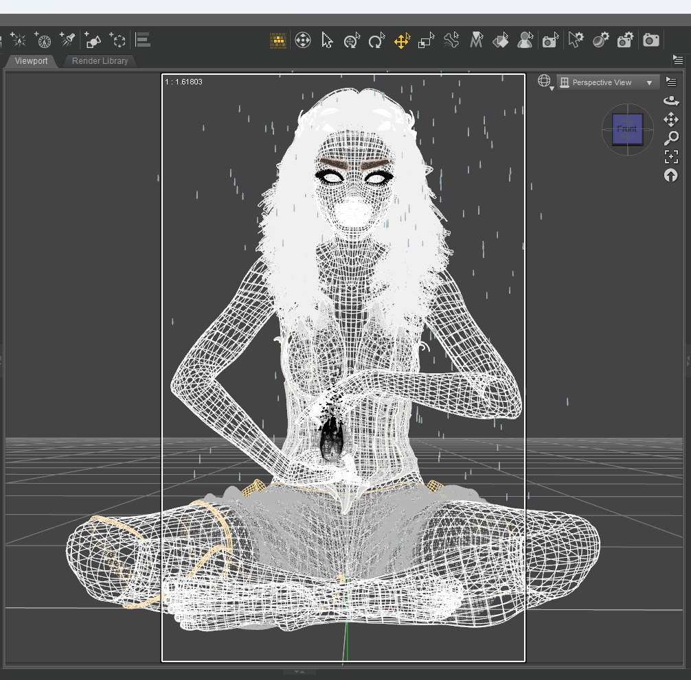This screenshot has width=691, height=680.
Task: Select the Rotate tool
Action: [376, 40]
